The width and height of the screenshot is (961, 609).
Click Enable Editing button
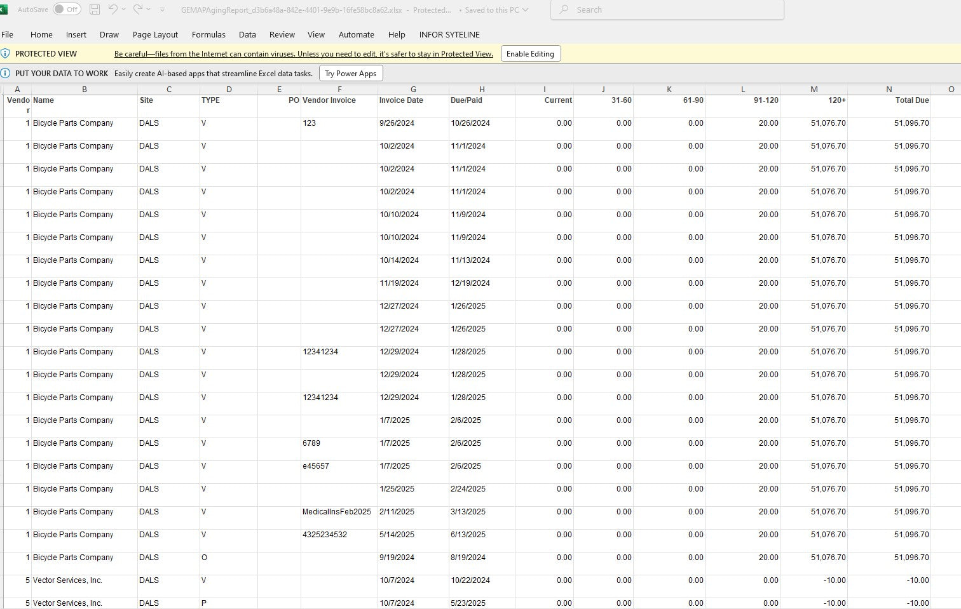(x=531, y=54)
